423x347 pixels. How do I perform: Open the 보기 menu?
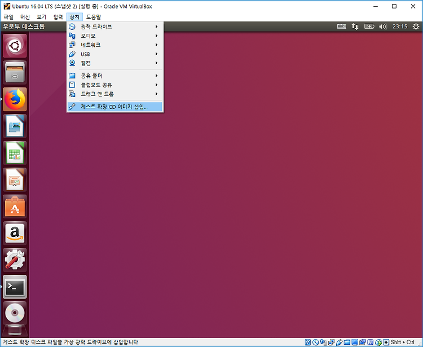[x=42, y=17]
